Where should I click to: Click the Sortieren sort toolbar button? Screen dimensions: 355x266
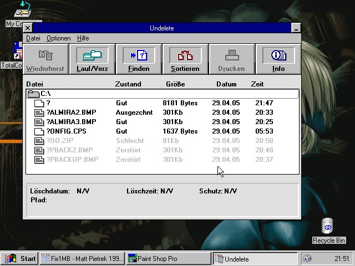point(185,59)
